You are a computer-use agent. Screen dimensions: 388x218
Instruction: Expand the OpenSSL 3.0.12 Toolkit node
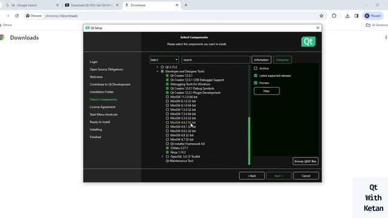tap(162, 156)
